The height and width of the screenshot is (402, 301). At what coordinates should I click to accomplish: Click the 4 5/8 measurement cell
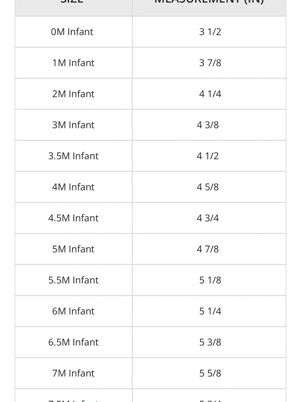pos(209,187)
